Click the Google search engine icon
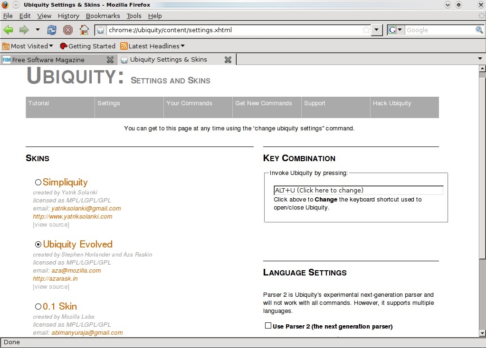The image size is (486, 348). point(392,30)
